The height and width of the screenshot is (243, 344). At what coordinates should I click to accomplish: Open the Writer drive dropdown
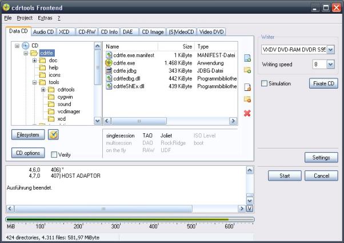pos(331,50)
